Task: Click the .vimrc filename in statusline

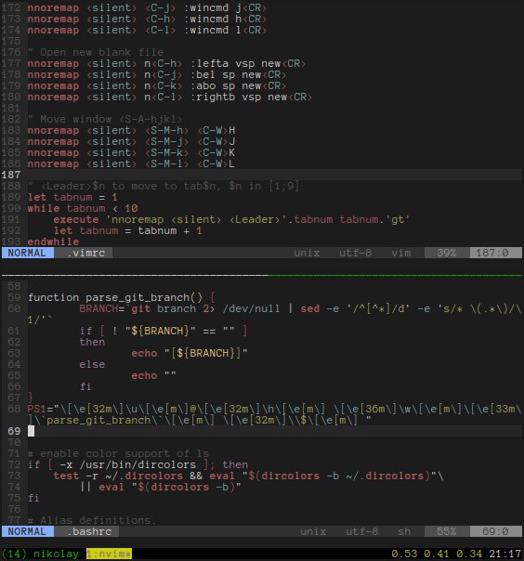Action: [x=86, y=253]
